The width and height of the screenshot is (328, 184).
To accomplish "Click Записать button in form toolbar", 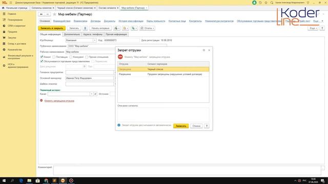I will click(x=74, y=28).
